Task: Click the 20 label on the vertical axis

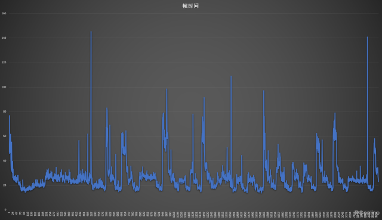Action: pos(4,185)
